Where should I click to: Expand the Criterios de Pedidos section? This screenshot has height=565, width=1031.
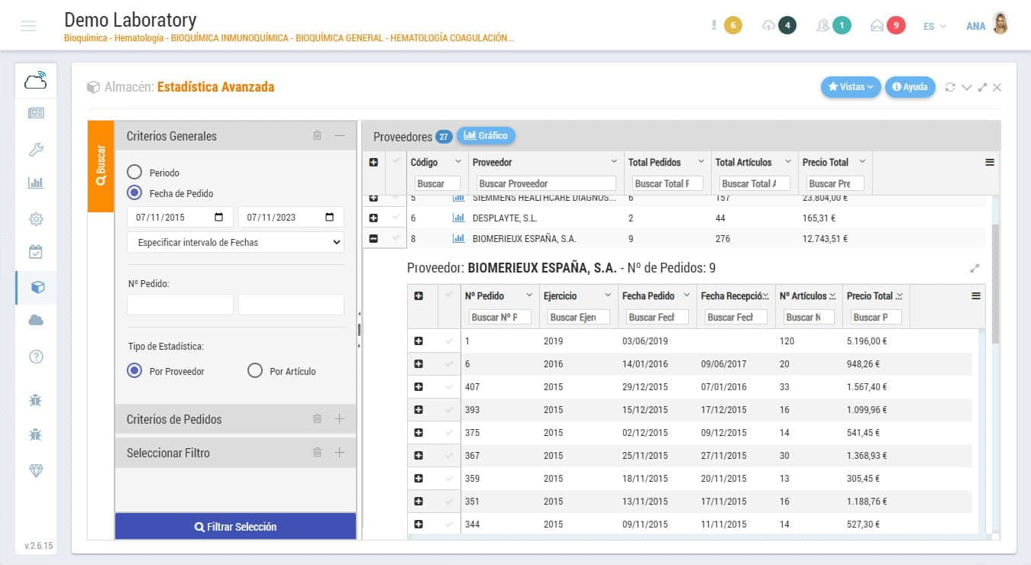(340, 419)
